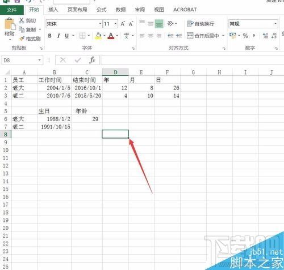
Task: Select cell C6 containing 29
Action: coord(87,119)
